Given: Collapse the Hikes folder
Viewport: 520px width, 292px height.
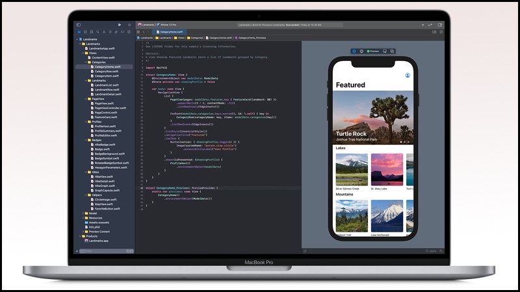Looking at the screenshot, I should (86, 172).
